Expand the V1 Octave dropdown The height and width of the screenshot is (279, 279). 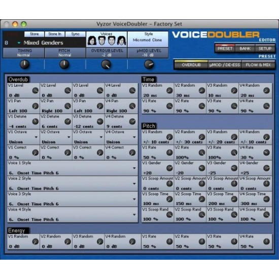pyautogui.click(x=36, y=137)
